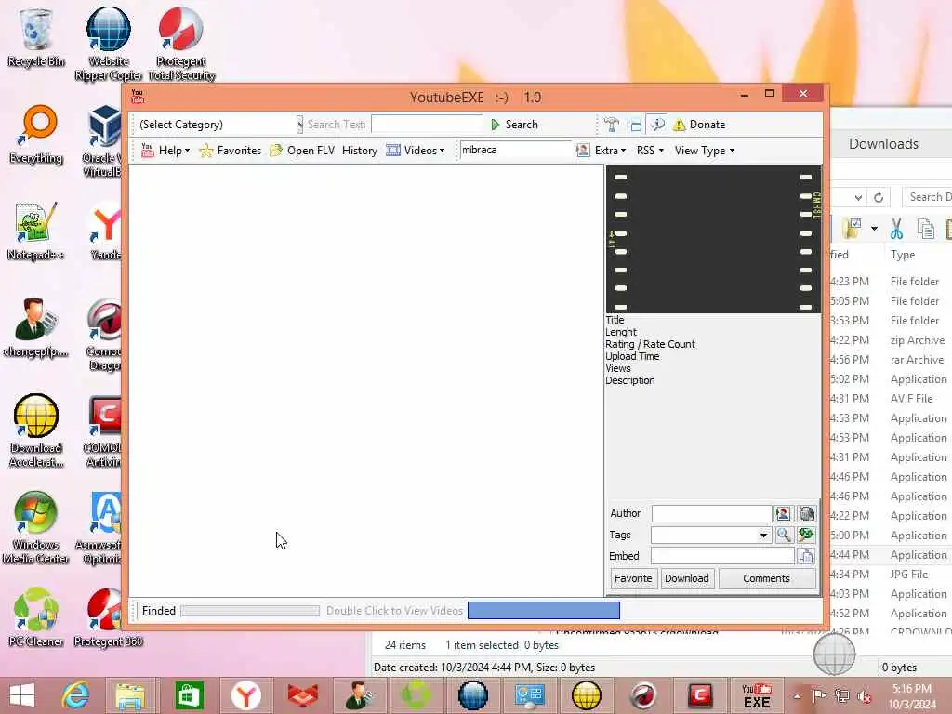Image resolution: width=952 pixels, height=714 pixels.
Task: Click the green Search play button
Action: coord(514,125)
